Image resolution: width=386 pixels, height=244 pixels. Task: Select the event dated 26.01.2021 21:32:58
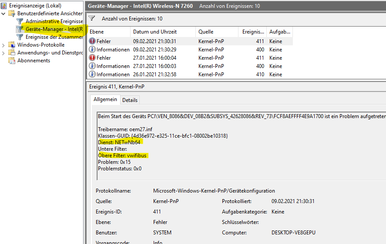190,75
